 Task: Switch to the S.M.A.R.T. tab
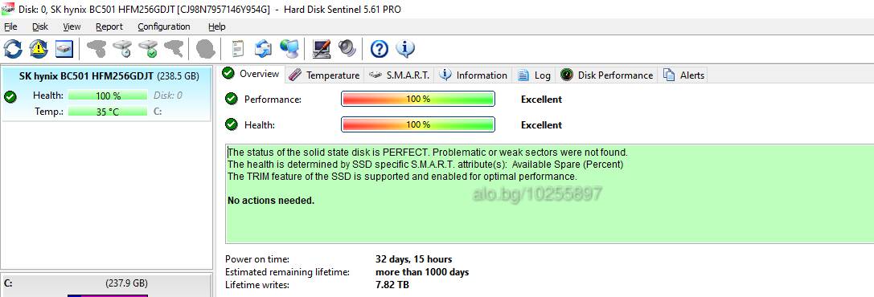(x=400, y=75)
